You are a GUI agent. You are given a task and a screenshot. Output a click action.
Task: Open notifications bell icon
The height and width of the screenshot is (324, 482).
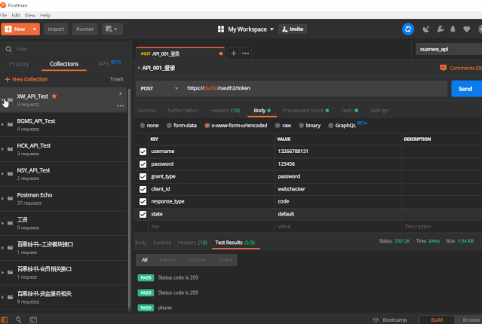[x=453, y=29]
